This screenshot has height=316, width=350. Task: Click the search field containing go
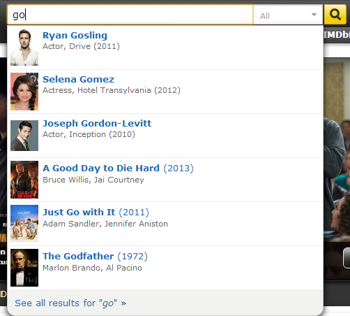[130, 15]
